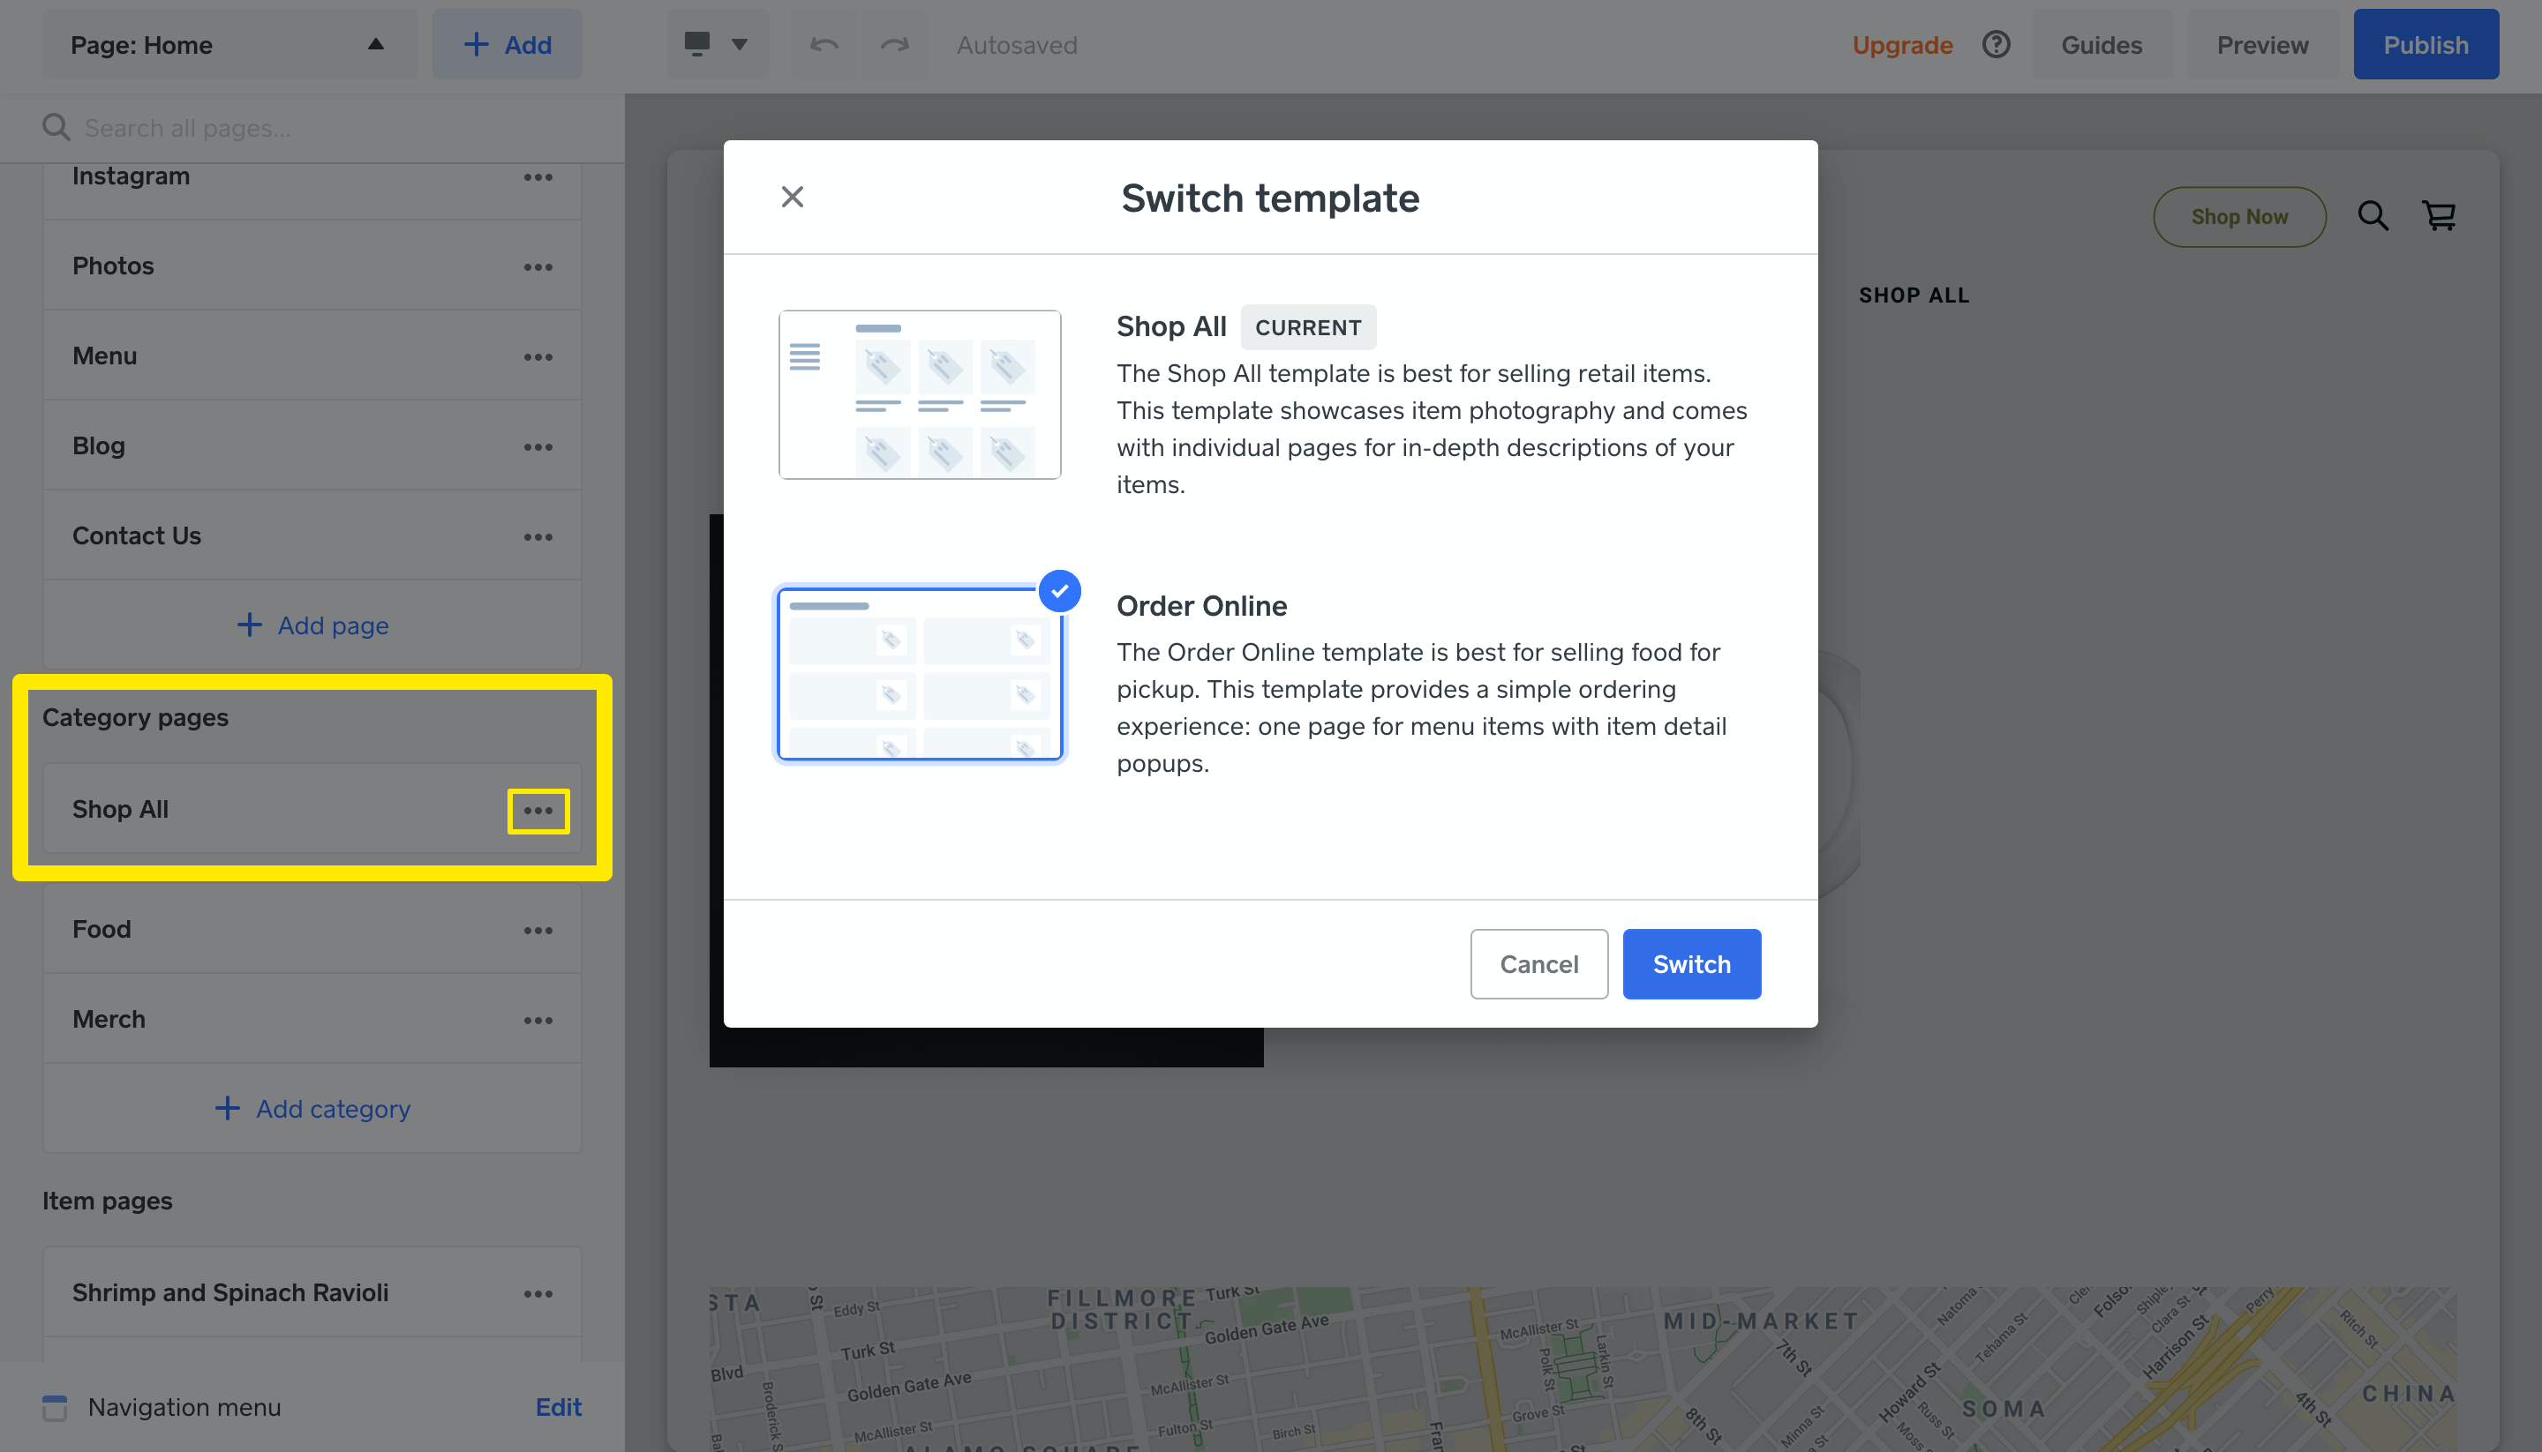2542x1452 pixels.
Task: Select the Order Online template thumbnail
Action: 919,673
